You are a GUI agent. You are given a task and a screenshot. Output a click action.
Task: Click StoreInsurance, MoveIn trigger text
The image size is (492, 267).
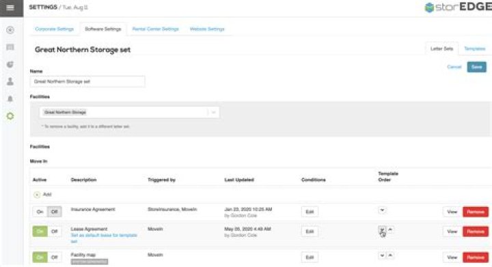pyautogui.click(x=172, y=209)
